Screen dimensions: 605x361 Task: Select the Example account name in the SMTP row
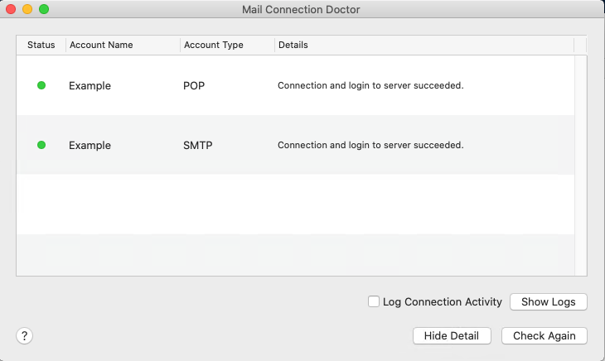coord(90,145)
